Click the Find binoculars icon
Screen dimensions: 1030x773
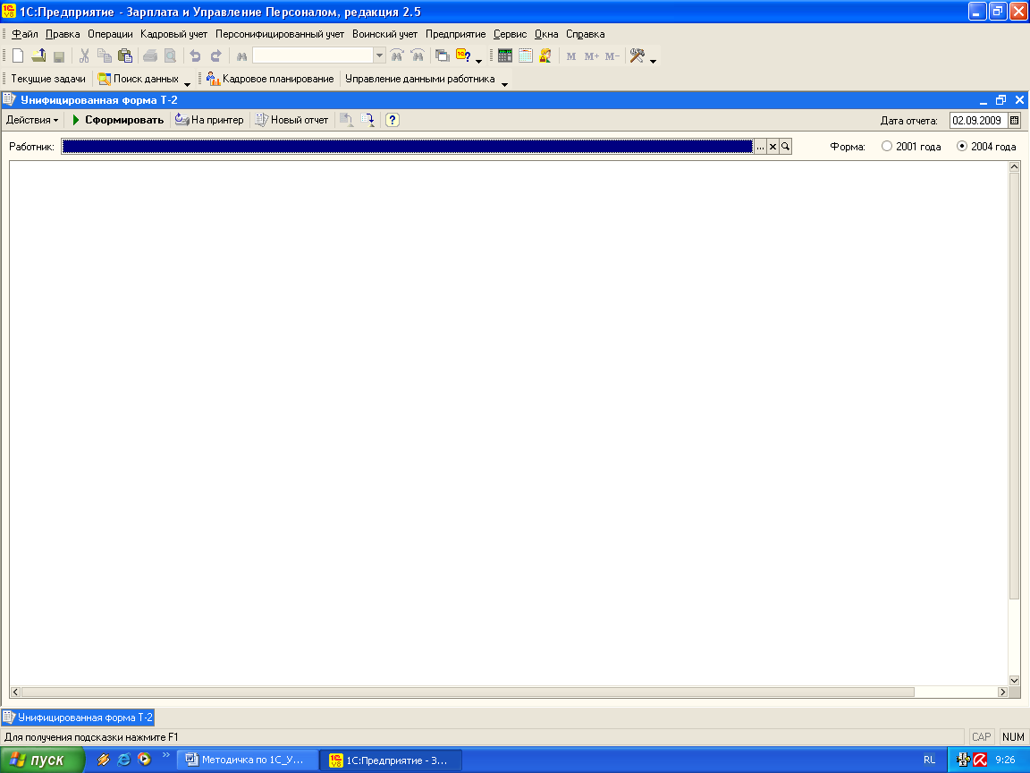241,55
